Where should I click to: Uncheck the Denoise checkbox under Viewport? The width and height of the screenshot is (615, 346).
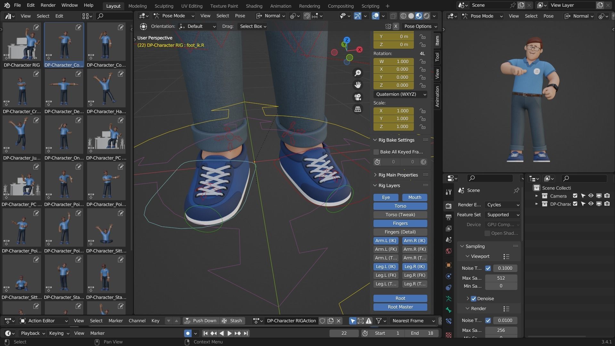(x=474, y=299)
